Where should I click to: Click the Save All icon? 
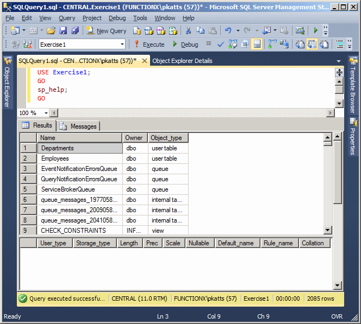pyautogui.click(x=75, y=30)
